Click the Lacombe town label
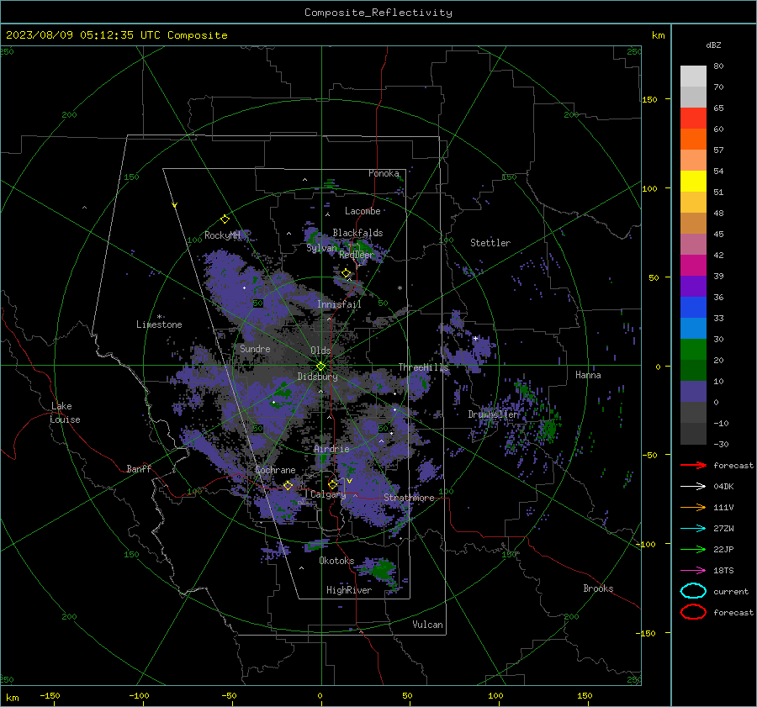The image size is (757, 707). 363,211
